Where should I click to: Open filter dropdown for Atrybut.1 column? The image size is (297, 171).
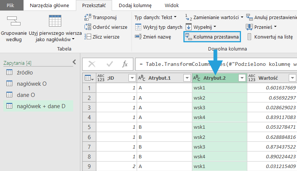(187, 78)
